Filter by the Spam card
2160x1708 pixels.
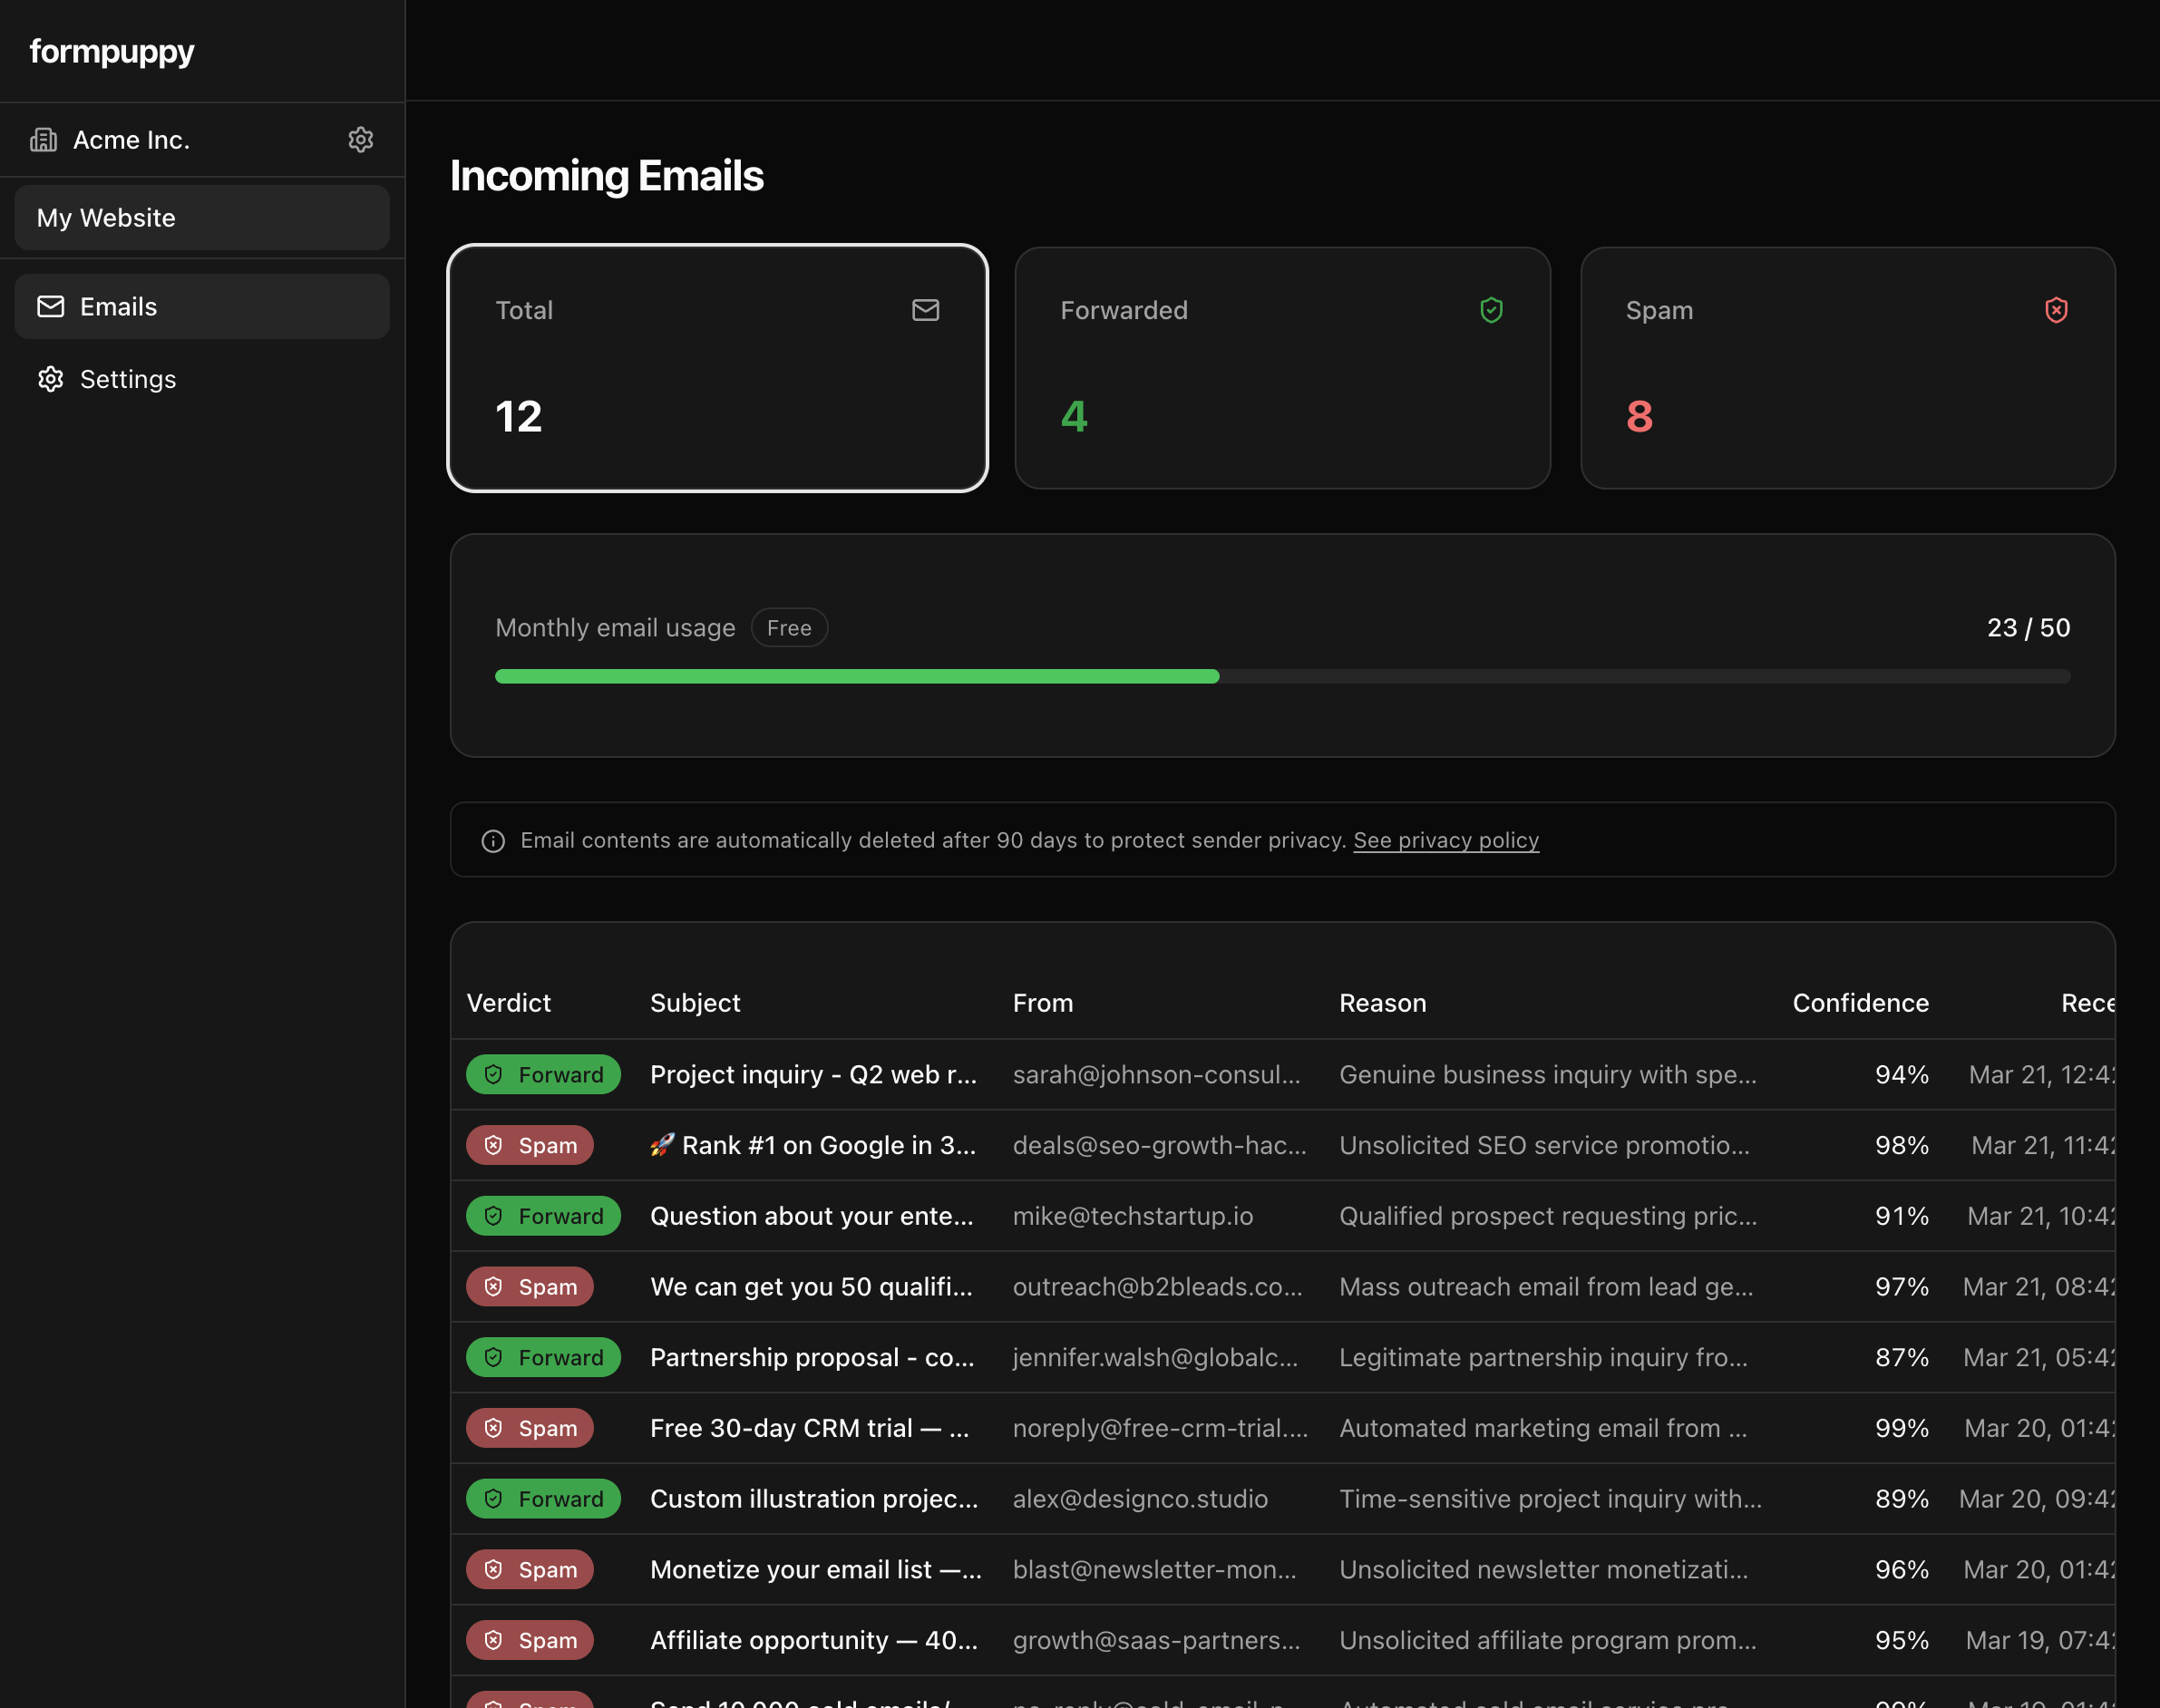click(1846, 368)
